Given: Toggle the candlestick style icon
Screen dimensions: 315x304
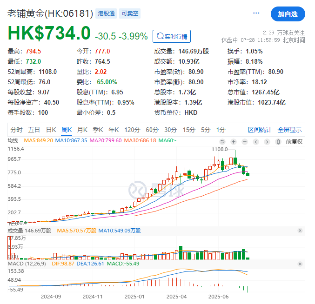Looking at the screenshot, I should tap(278, 142).
